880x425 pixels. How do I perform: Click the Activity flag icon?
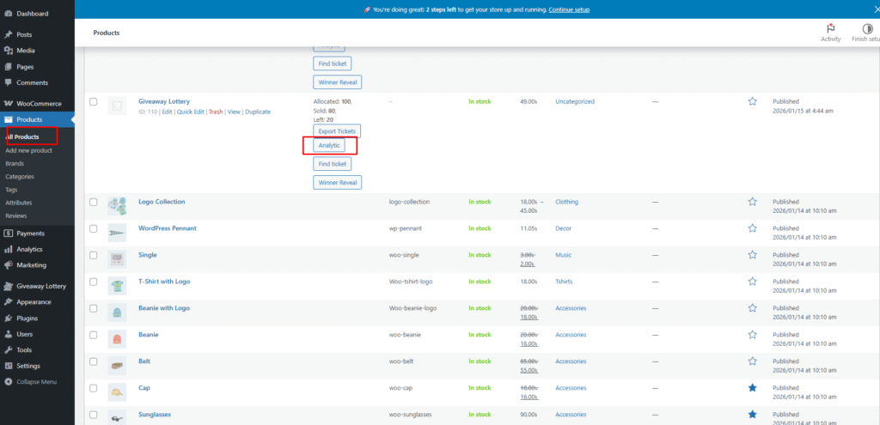[830, 28]
